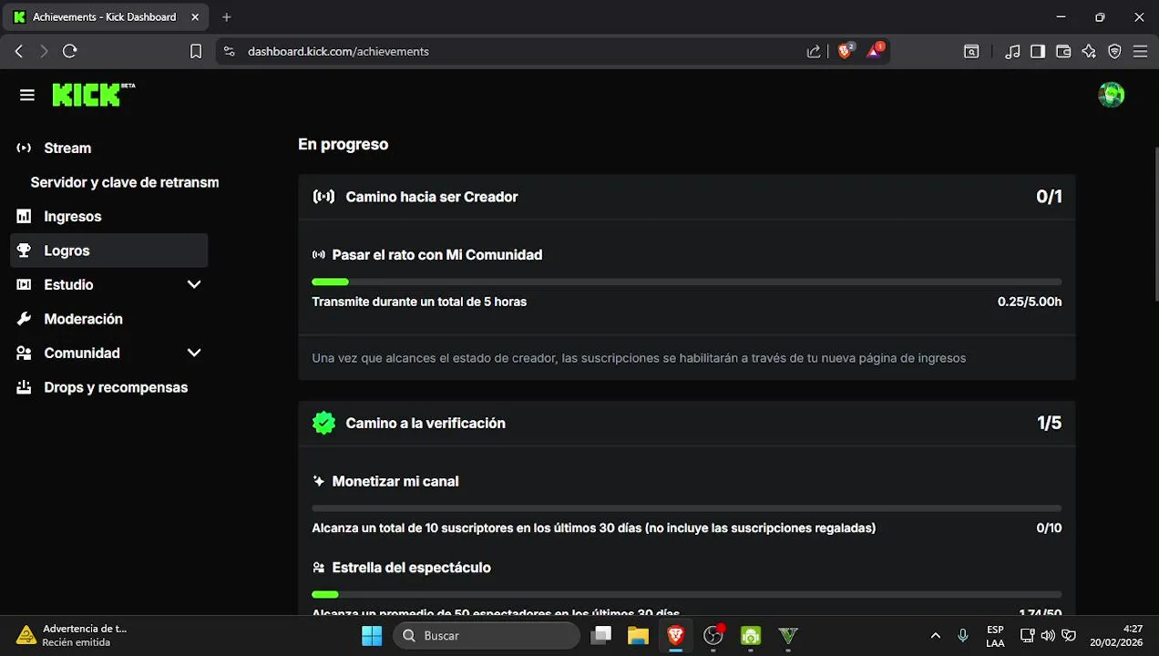Click the Monetizar mi canal progress bar
The width and height of the screenshot is (1159, 656).
click(686, 508)
